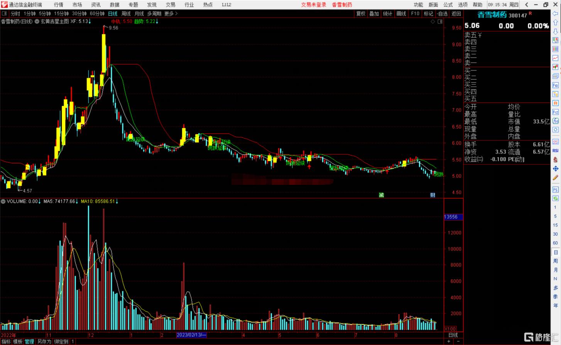Image resolution: width=561 pixels, height=345 pixels.
Task: Select the 月线 monthly period
Action: pos(139,13)
